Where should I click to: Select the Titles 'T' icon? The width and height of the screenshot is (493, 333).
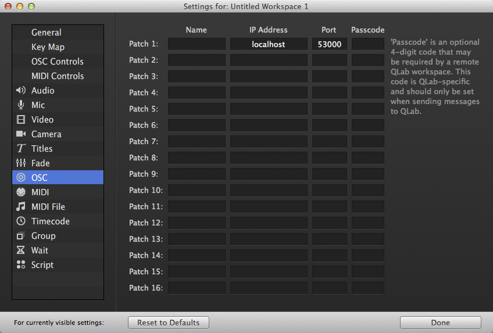pyautogui.click(x=21, y=149)
